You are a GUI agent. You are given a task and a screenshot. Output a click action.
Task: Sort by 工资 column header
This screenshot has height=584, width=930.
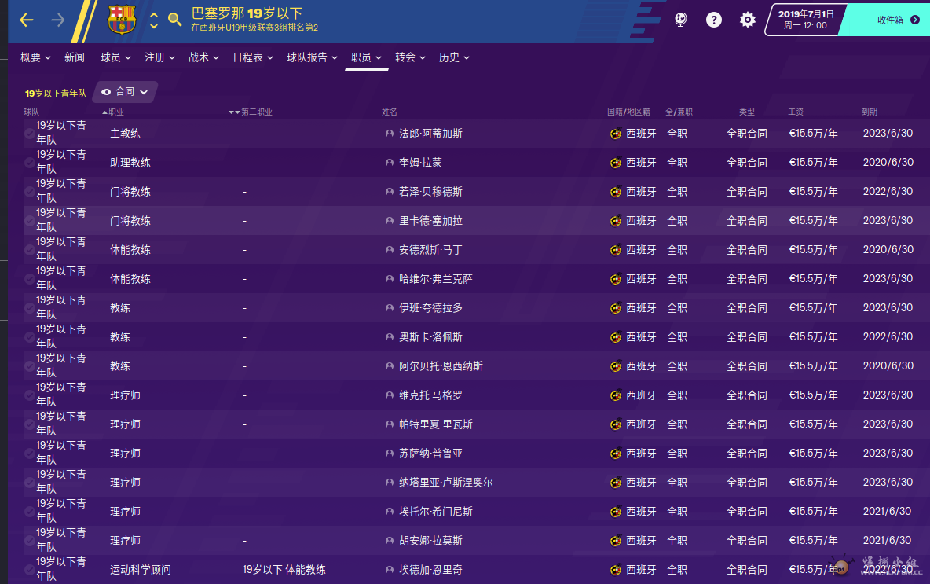point(796,112)
